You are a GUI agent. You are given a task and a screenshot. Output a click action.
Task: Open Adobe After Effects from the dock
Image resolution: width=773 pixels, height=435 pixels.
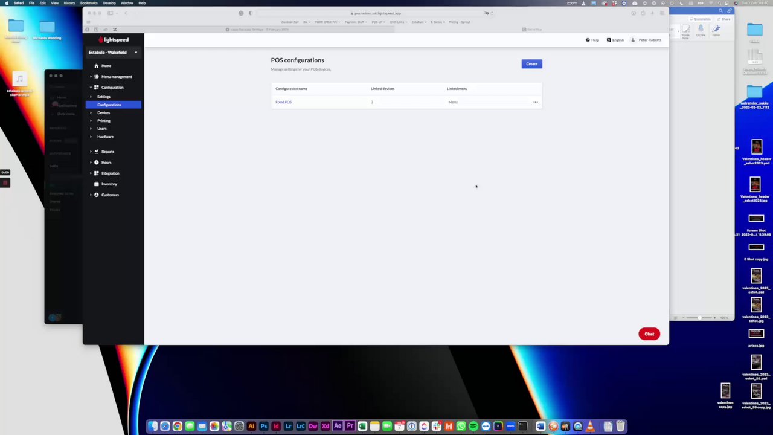[338, 427]
